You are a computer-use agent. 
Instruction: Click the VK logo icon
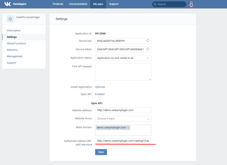tap(7, 4)
